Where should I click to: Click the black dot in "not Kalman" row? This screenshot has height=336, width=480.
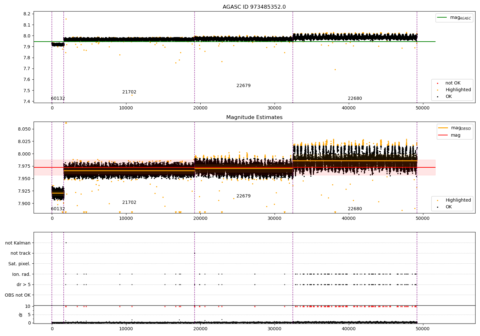pos(66,243)
